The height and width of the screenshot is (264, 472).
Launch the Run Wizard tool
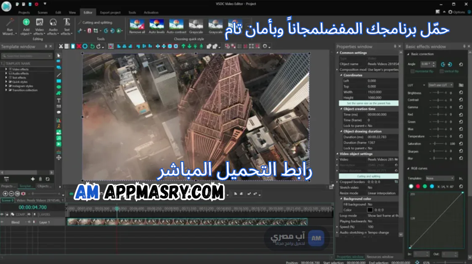[10, 26]
